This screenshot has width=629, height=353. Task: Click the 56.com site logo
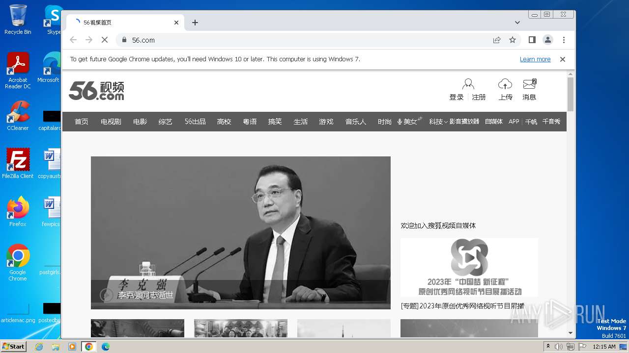tap(96, 91)
